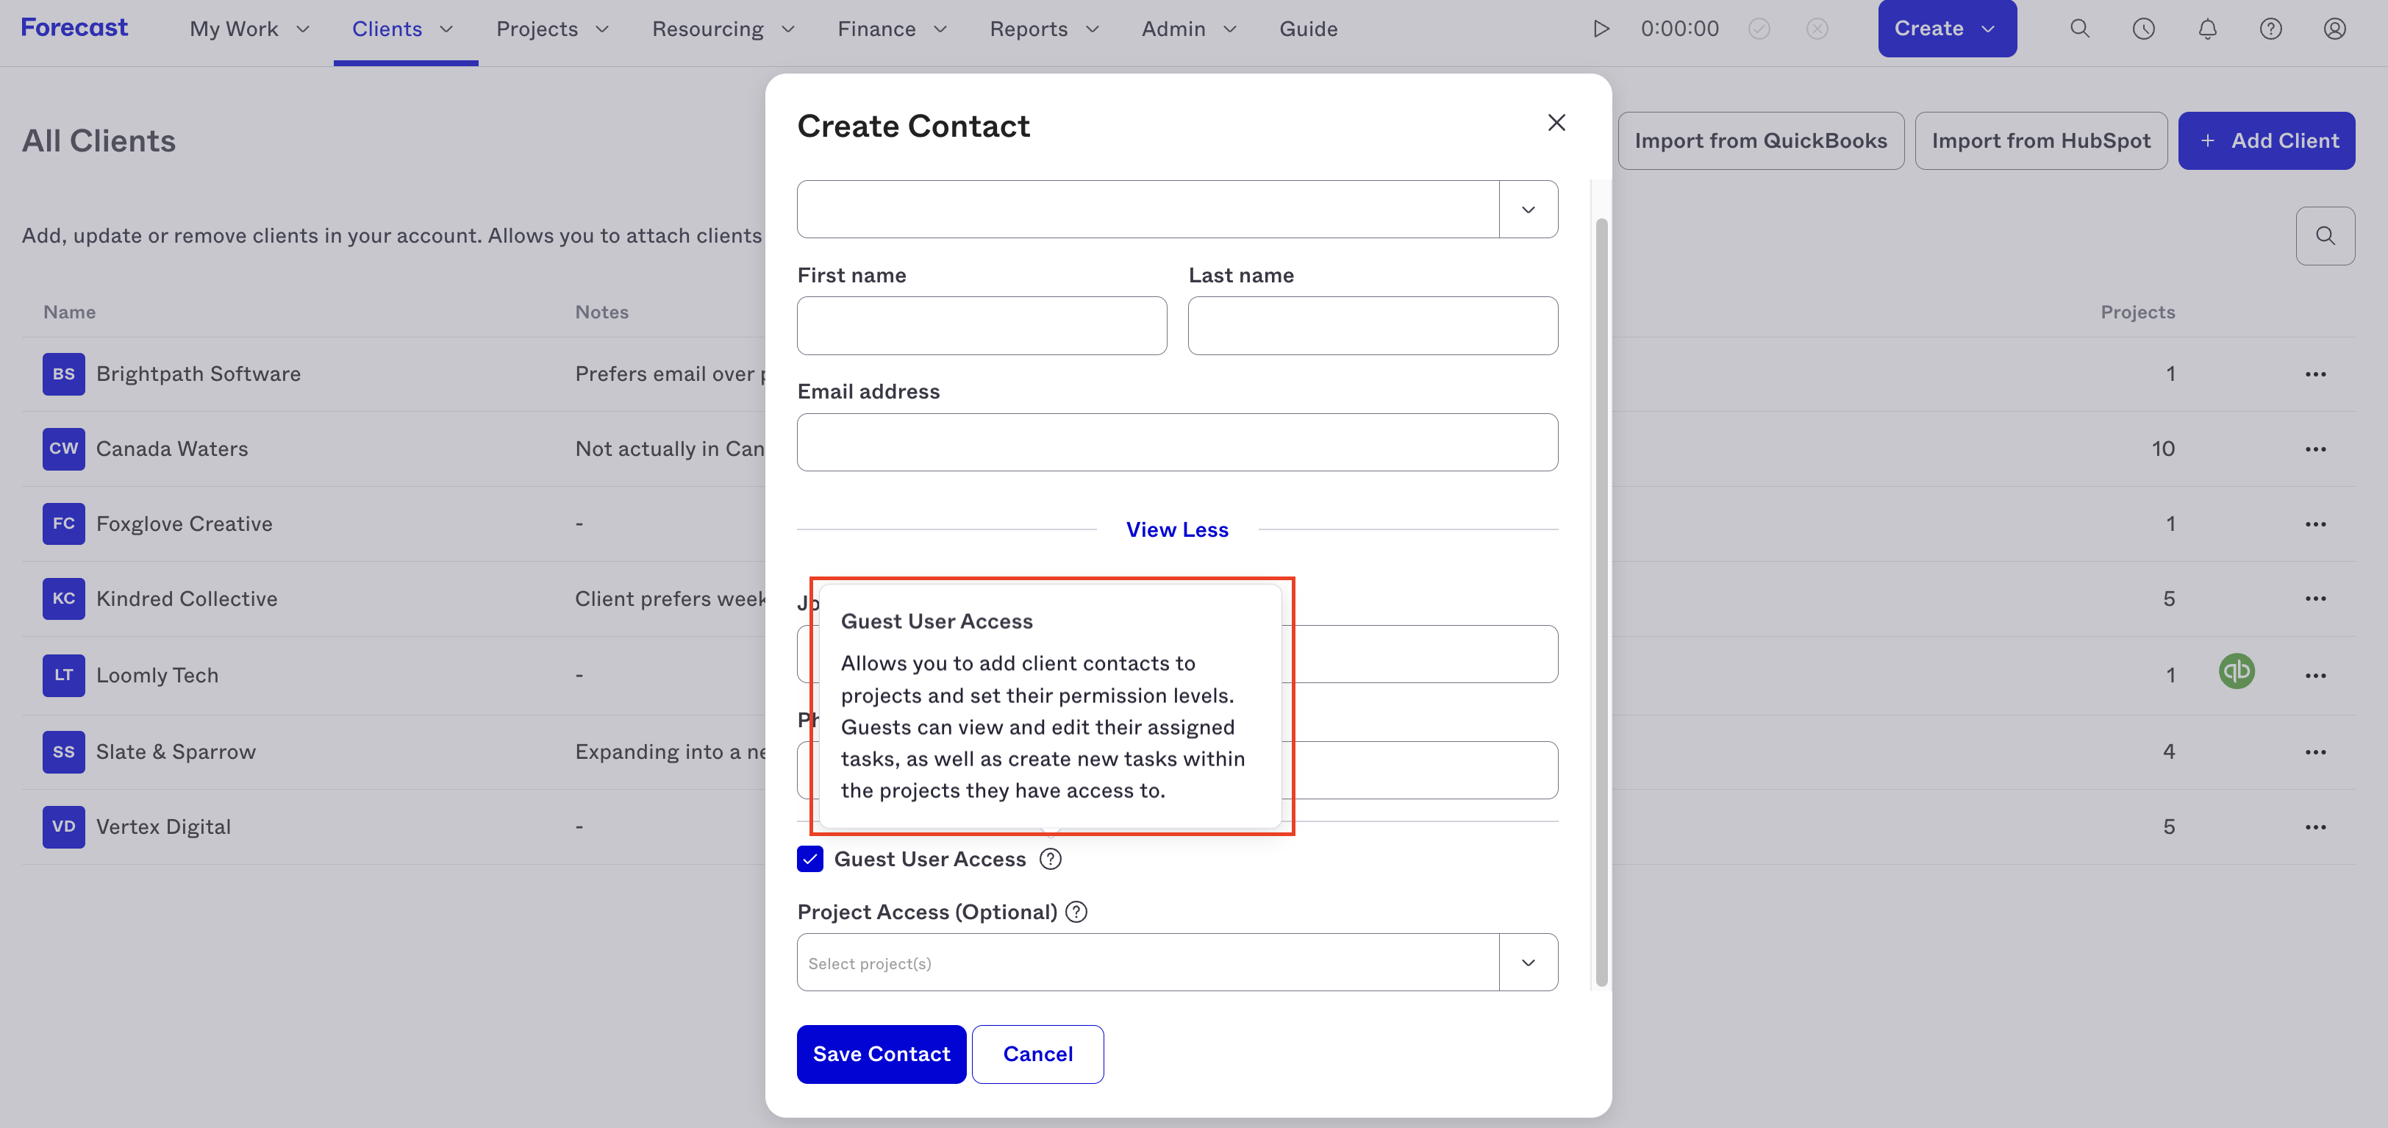This screenshot has height=1128, width=2388.
Task: Open the notifications bell
Action: [x=2207, y=29]
